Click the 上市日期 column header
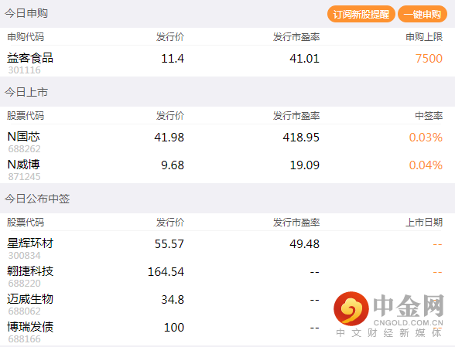 point(424,223)
